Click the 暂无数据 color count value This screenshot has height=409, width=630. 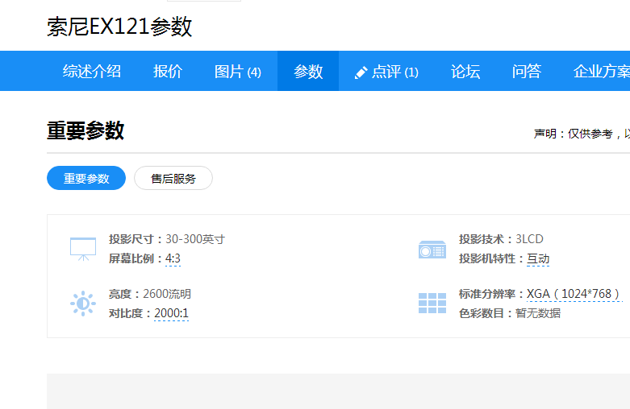coord(538,313)
